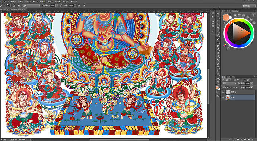Open the 滤镜(T) menu
The image size is (257, 141).
(50, 1)
